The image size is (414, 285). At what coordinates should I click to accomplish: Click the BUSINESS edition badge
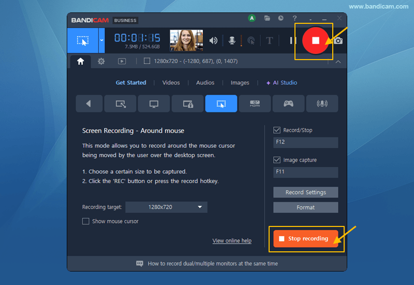coord(125,20)
